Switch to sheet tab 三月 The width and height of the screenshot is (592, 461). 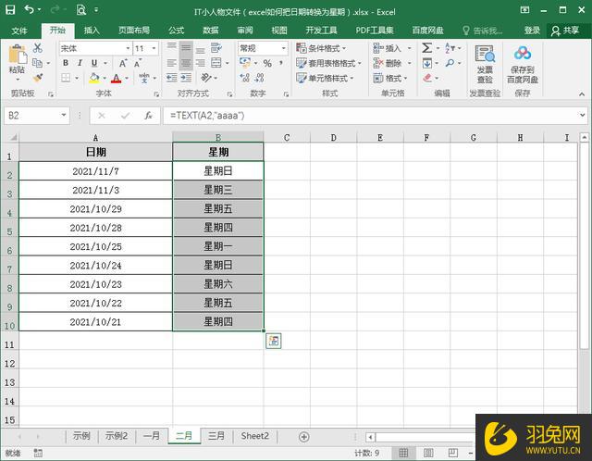[216, 436]
